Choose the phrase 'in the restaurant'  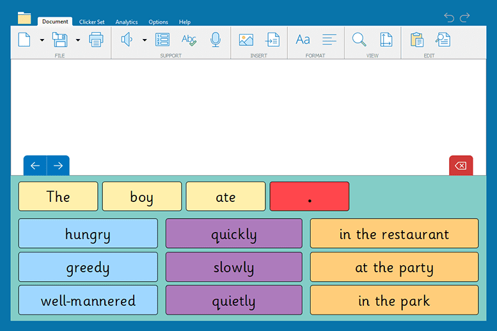coord(394,233)
